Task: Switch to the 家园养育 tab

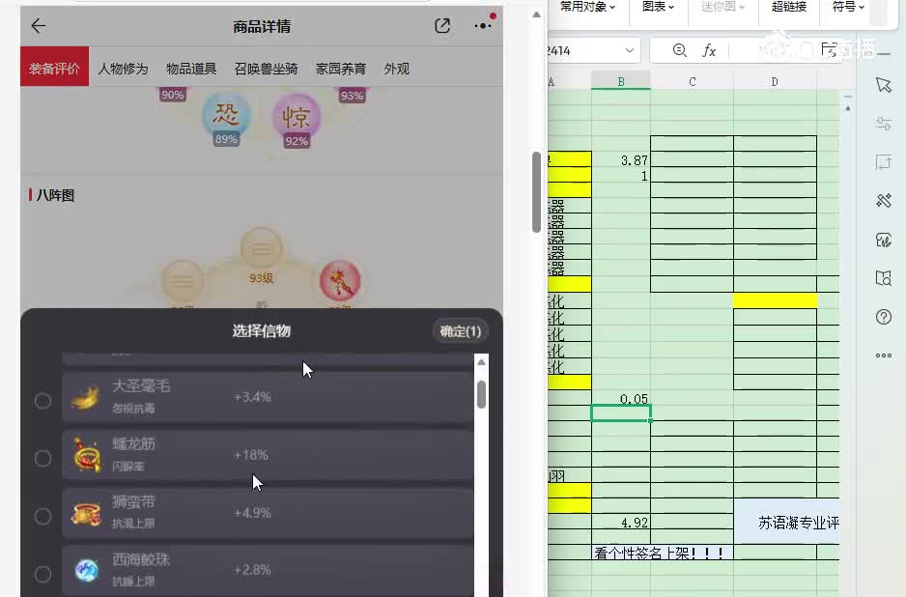Action: pos(340,69)
